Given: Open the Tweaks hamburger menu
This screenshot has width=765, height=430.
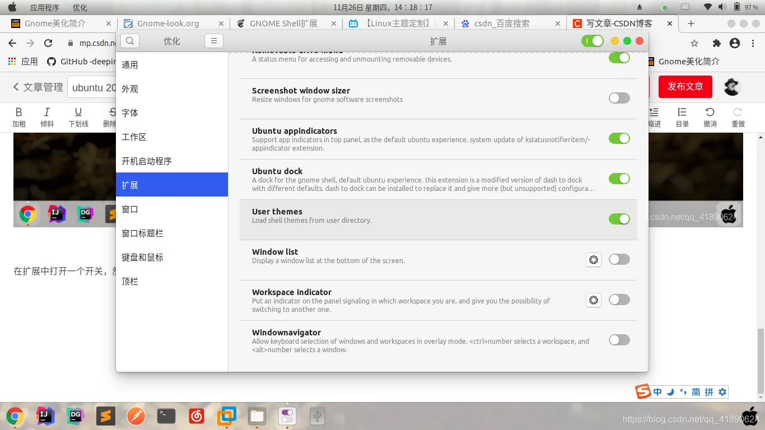Looking at the screenshot, I should (214, 41).
